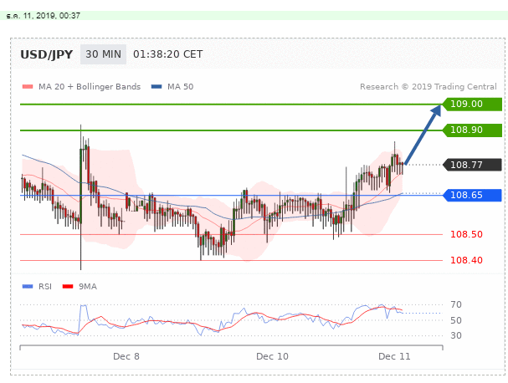
Task: Click the 109.00 green resistance label
Action: (472, 105)
